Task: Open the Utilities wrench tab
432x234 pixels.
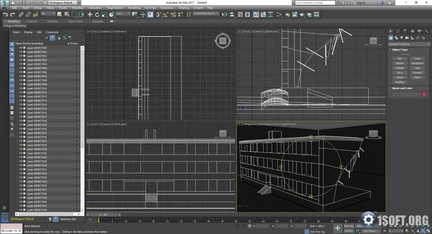Action: [x=426, y=31]
